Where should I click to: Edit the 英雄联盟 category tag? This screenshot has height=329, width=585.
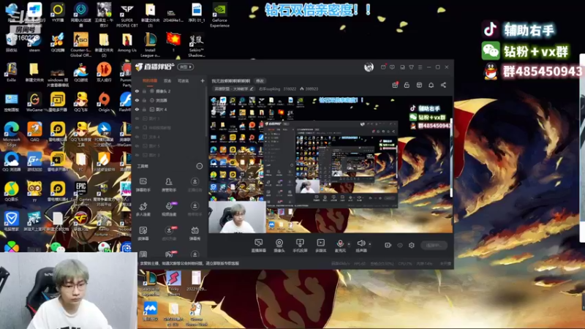pyautogui.click(x=234, y=88)
